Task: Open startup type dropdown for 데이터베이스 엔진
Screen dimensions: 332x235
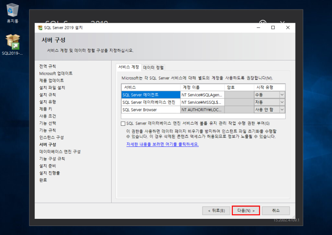Action: pyautogui.click(x=282, y=102)
